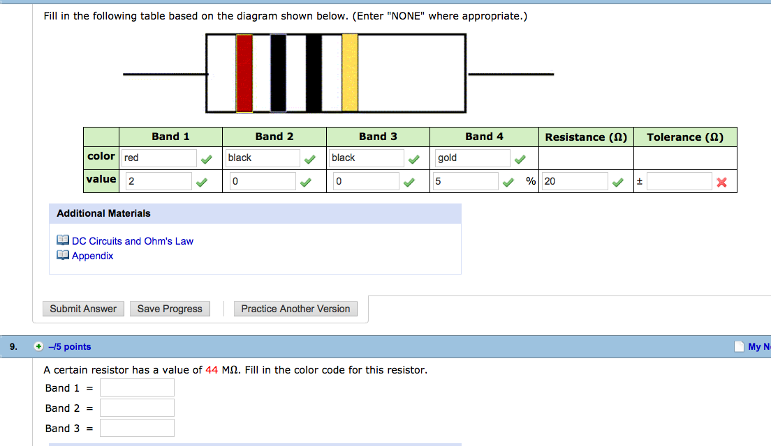Click the Submit Answer button

point(83,309)
